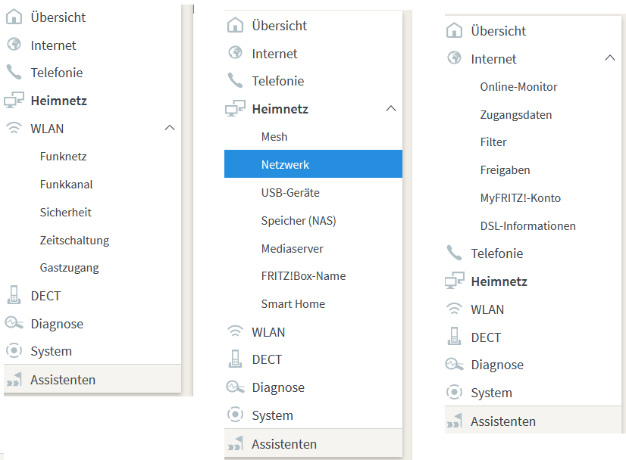Open the Smart Home entry

[x=293, y=304]
